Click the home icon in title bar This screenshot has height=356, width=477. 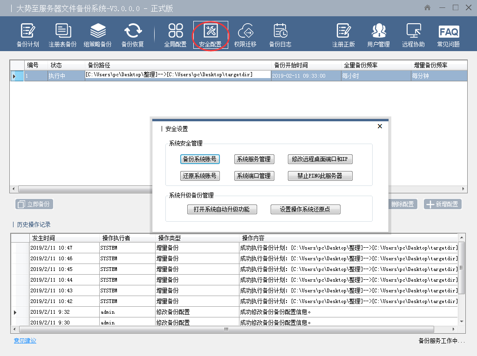pyautogui.click(x=428, y=8)
